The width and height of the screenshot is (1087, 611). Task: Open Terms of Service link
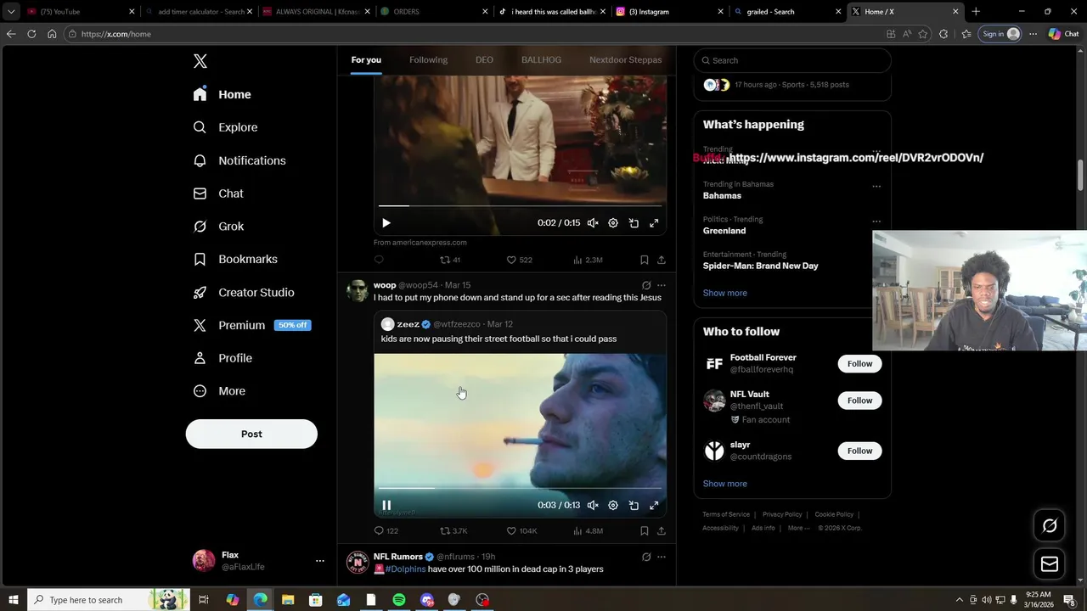726,514
